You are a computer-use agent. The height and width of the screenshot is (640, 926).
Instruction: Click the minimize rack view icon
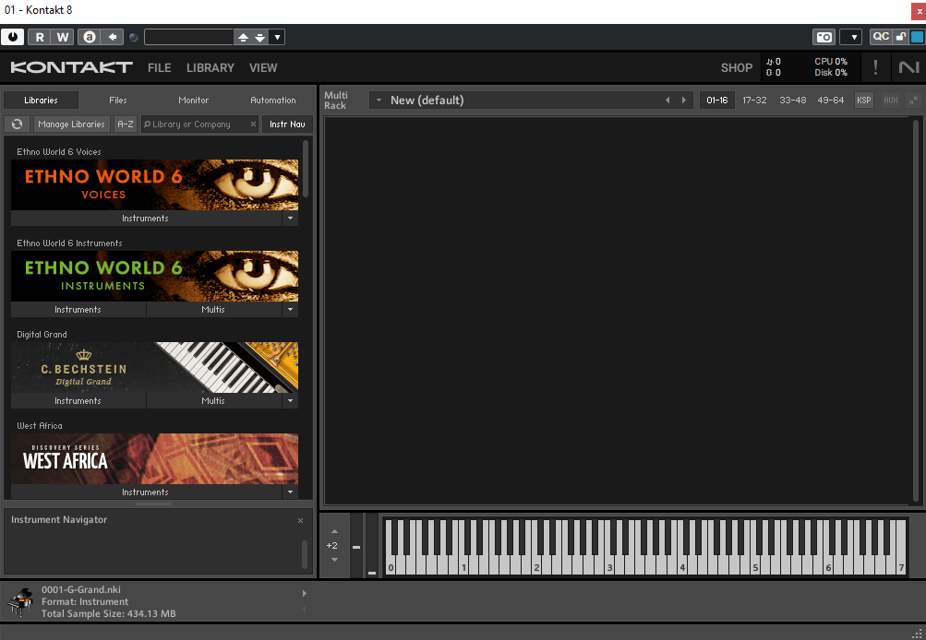pyautogui.click(x=914, y=101)
